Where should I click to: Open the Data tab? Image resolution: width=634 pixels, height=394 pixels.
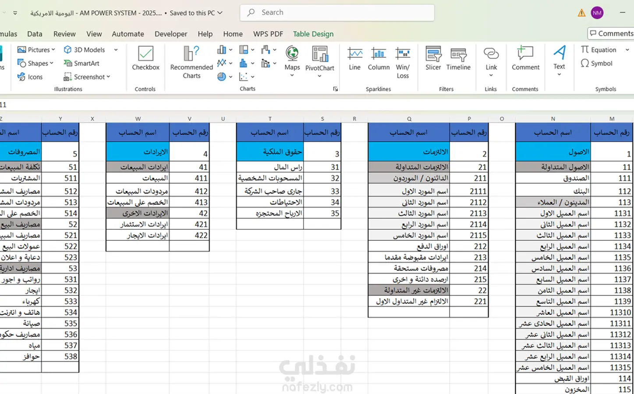(35, 34)
